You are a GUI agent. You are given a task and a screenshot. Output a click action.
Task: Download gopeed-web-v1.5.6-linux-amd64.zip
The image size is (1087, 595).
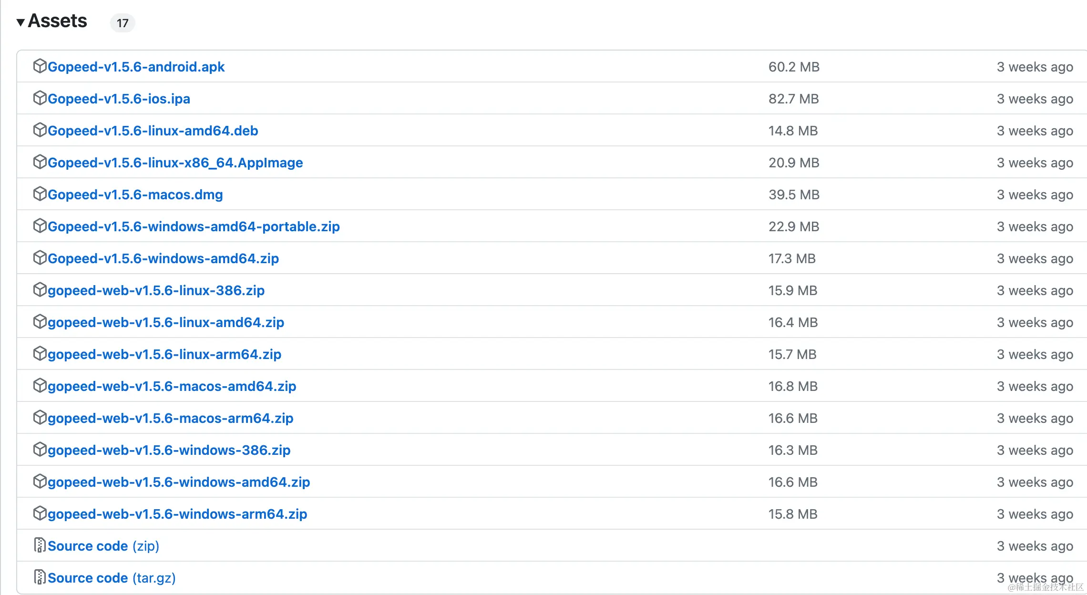tap(166, 322)
